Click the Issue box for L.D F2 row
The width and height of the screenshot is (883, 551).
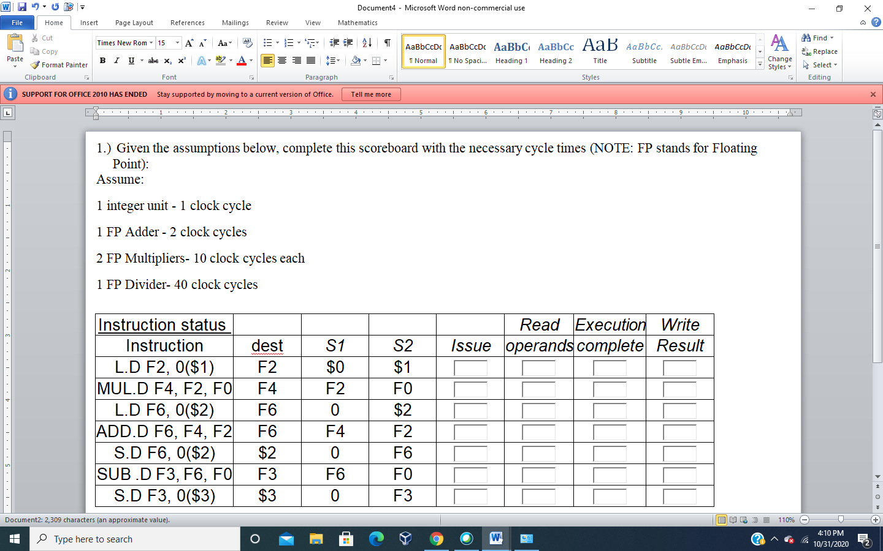tap(470, 368)
